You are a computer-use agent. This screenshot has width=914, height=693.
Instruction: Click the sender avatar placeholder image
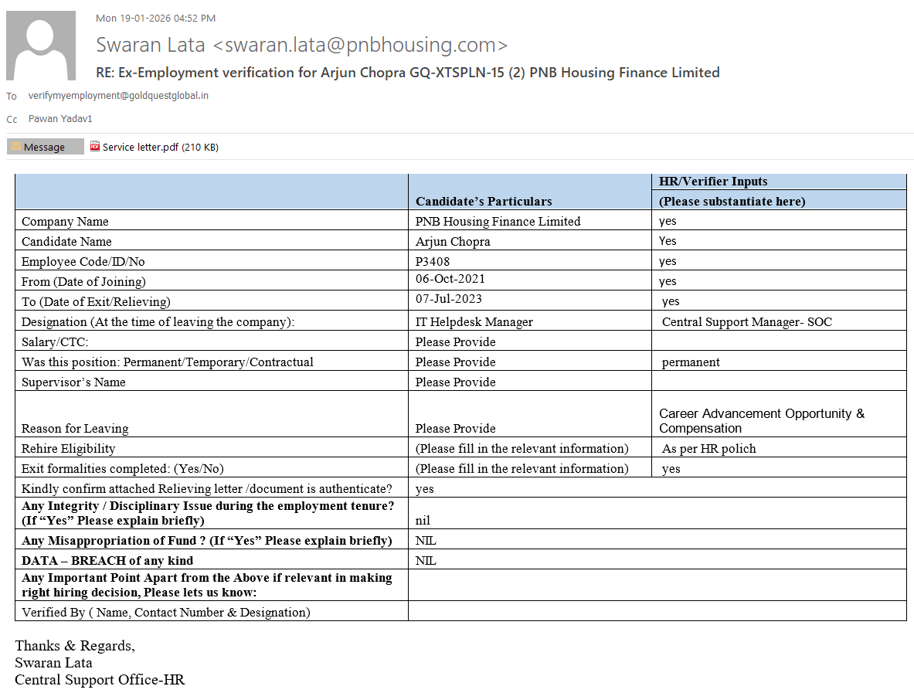[x=41, y=46]
